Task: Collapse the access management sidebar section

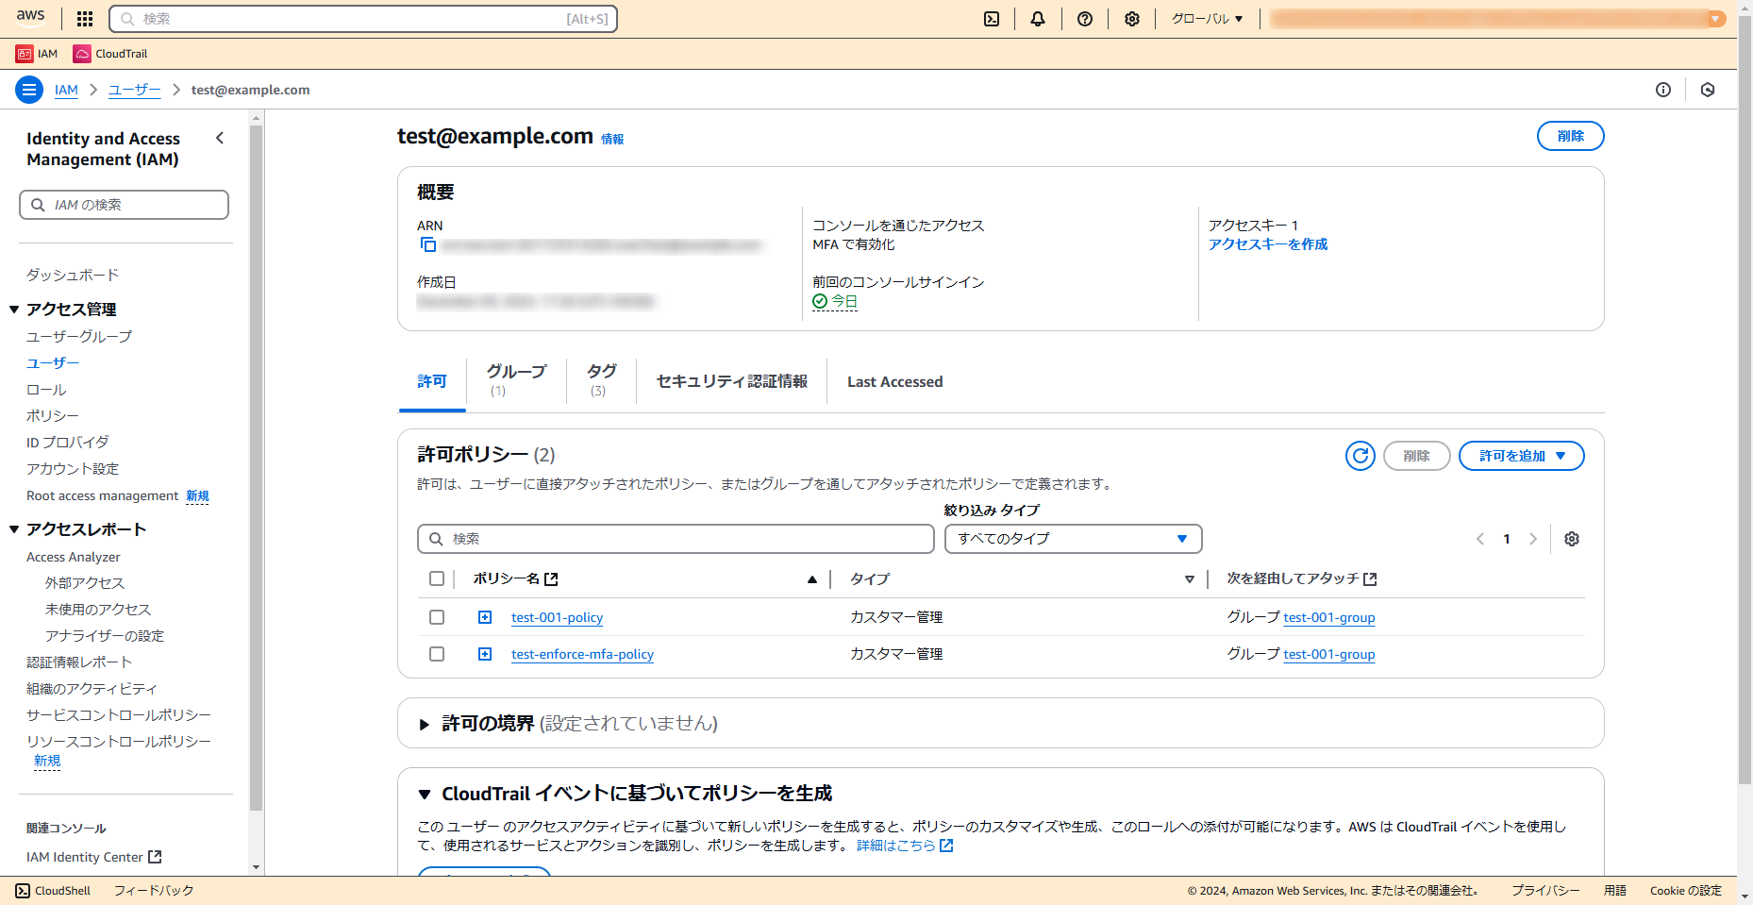Action: (x=14, y=310)
